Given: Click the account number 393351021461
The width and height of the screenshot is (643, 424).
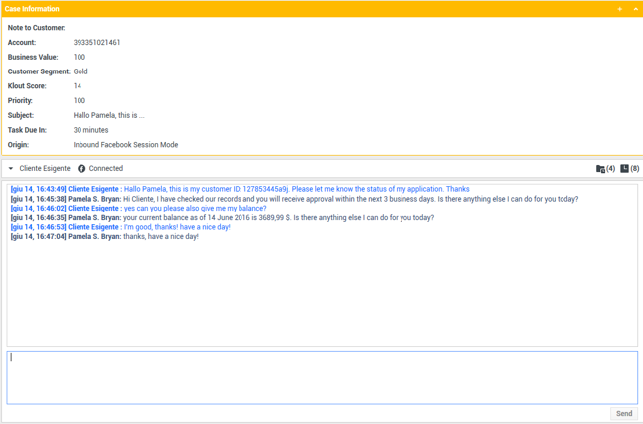Looking at the screenshot, I should (x=96, y=43).
